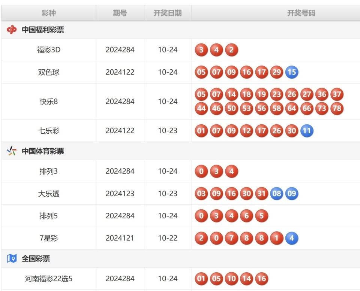Click the blue ball 4 in 7星彩 row
The height and width of the screenshot is (291, 360).
pyautogui.click(x=292, y=238)
